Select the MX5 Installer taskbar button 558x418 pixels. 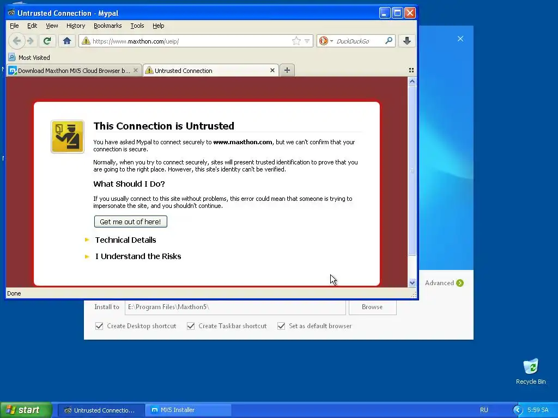pos(189,410)
